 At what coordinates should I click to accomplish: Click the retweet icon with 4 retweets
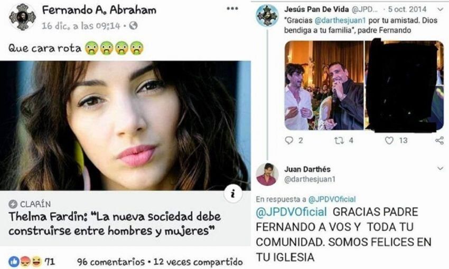tap(339, 140)
